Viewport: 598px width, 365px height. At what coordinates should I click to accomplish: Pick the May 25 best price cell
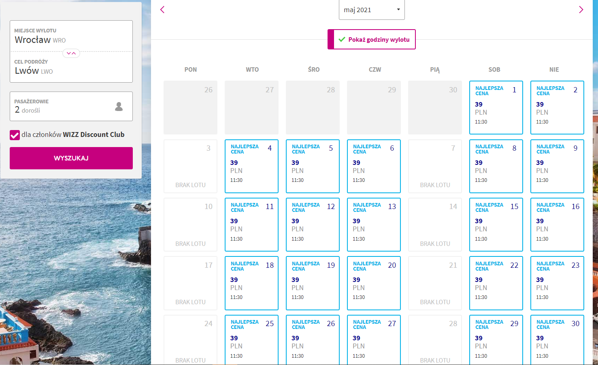tap(251, 340)
